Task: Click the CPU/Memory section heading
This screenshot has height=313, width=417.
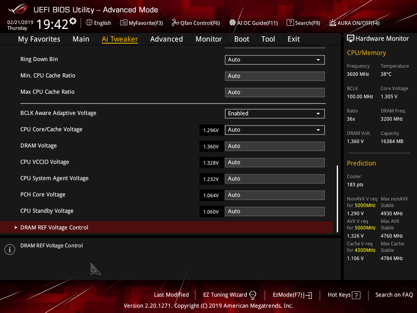Action: 367,53
